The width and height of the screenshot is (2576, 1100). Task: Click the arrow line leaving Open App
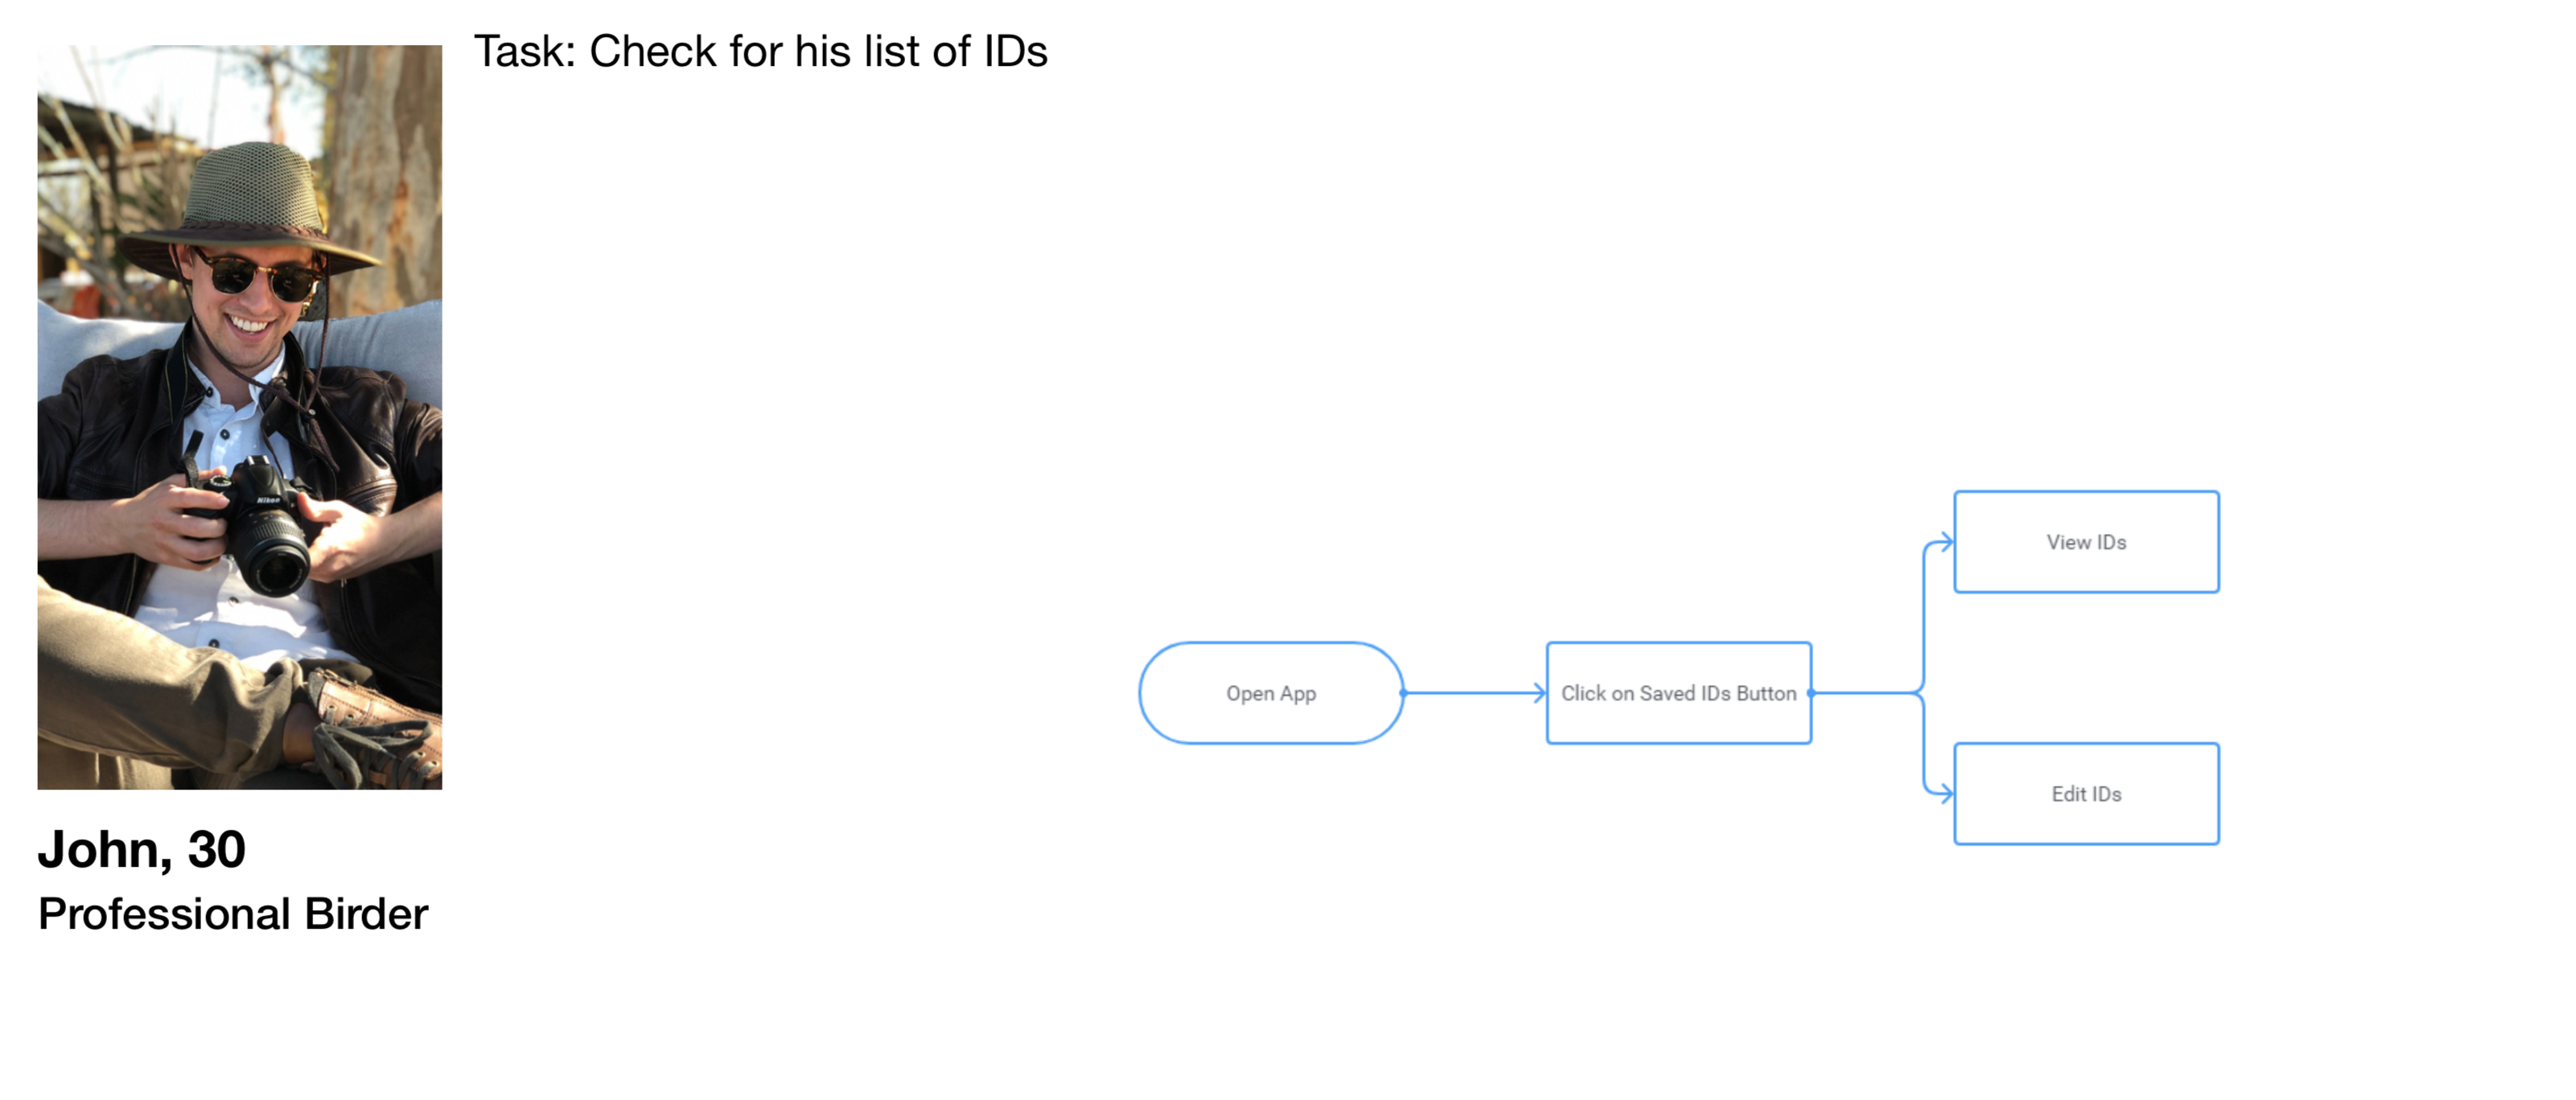pos(1470,692)
